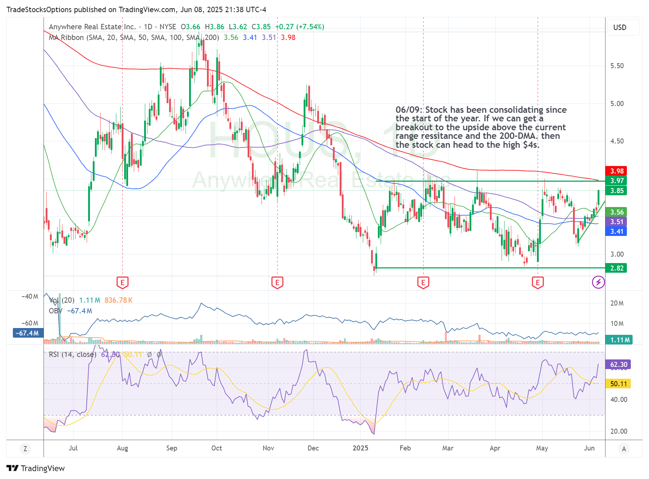Click the purple 3.51 SMA label

pyautogui.click(x=617, y=222)
